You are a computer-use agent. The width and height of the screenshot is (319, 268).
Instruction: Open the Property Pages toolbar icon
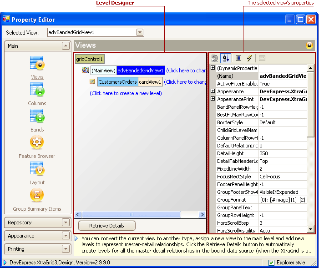point(262,58)
